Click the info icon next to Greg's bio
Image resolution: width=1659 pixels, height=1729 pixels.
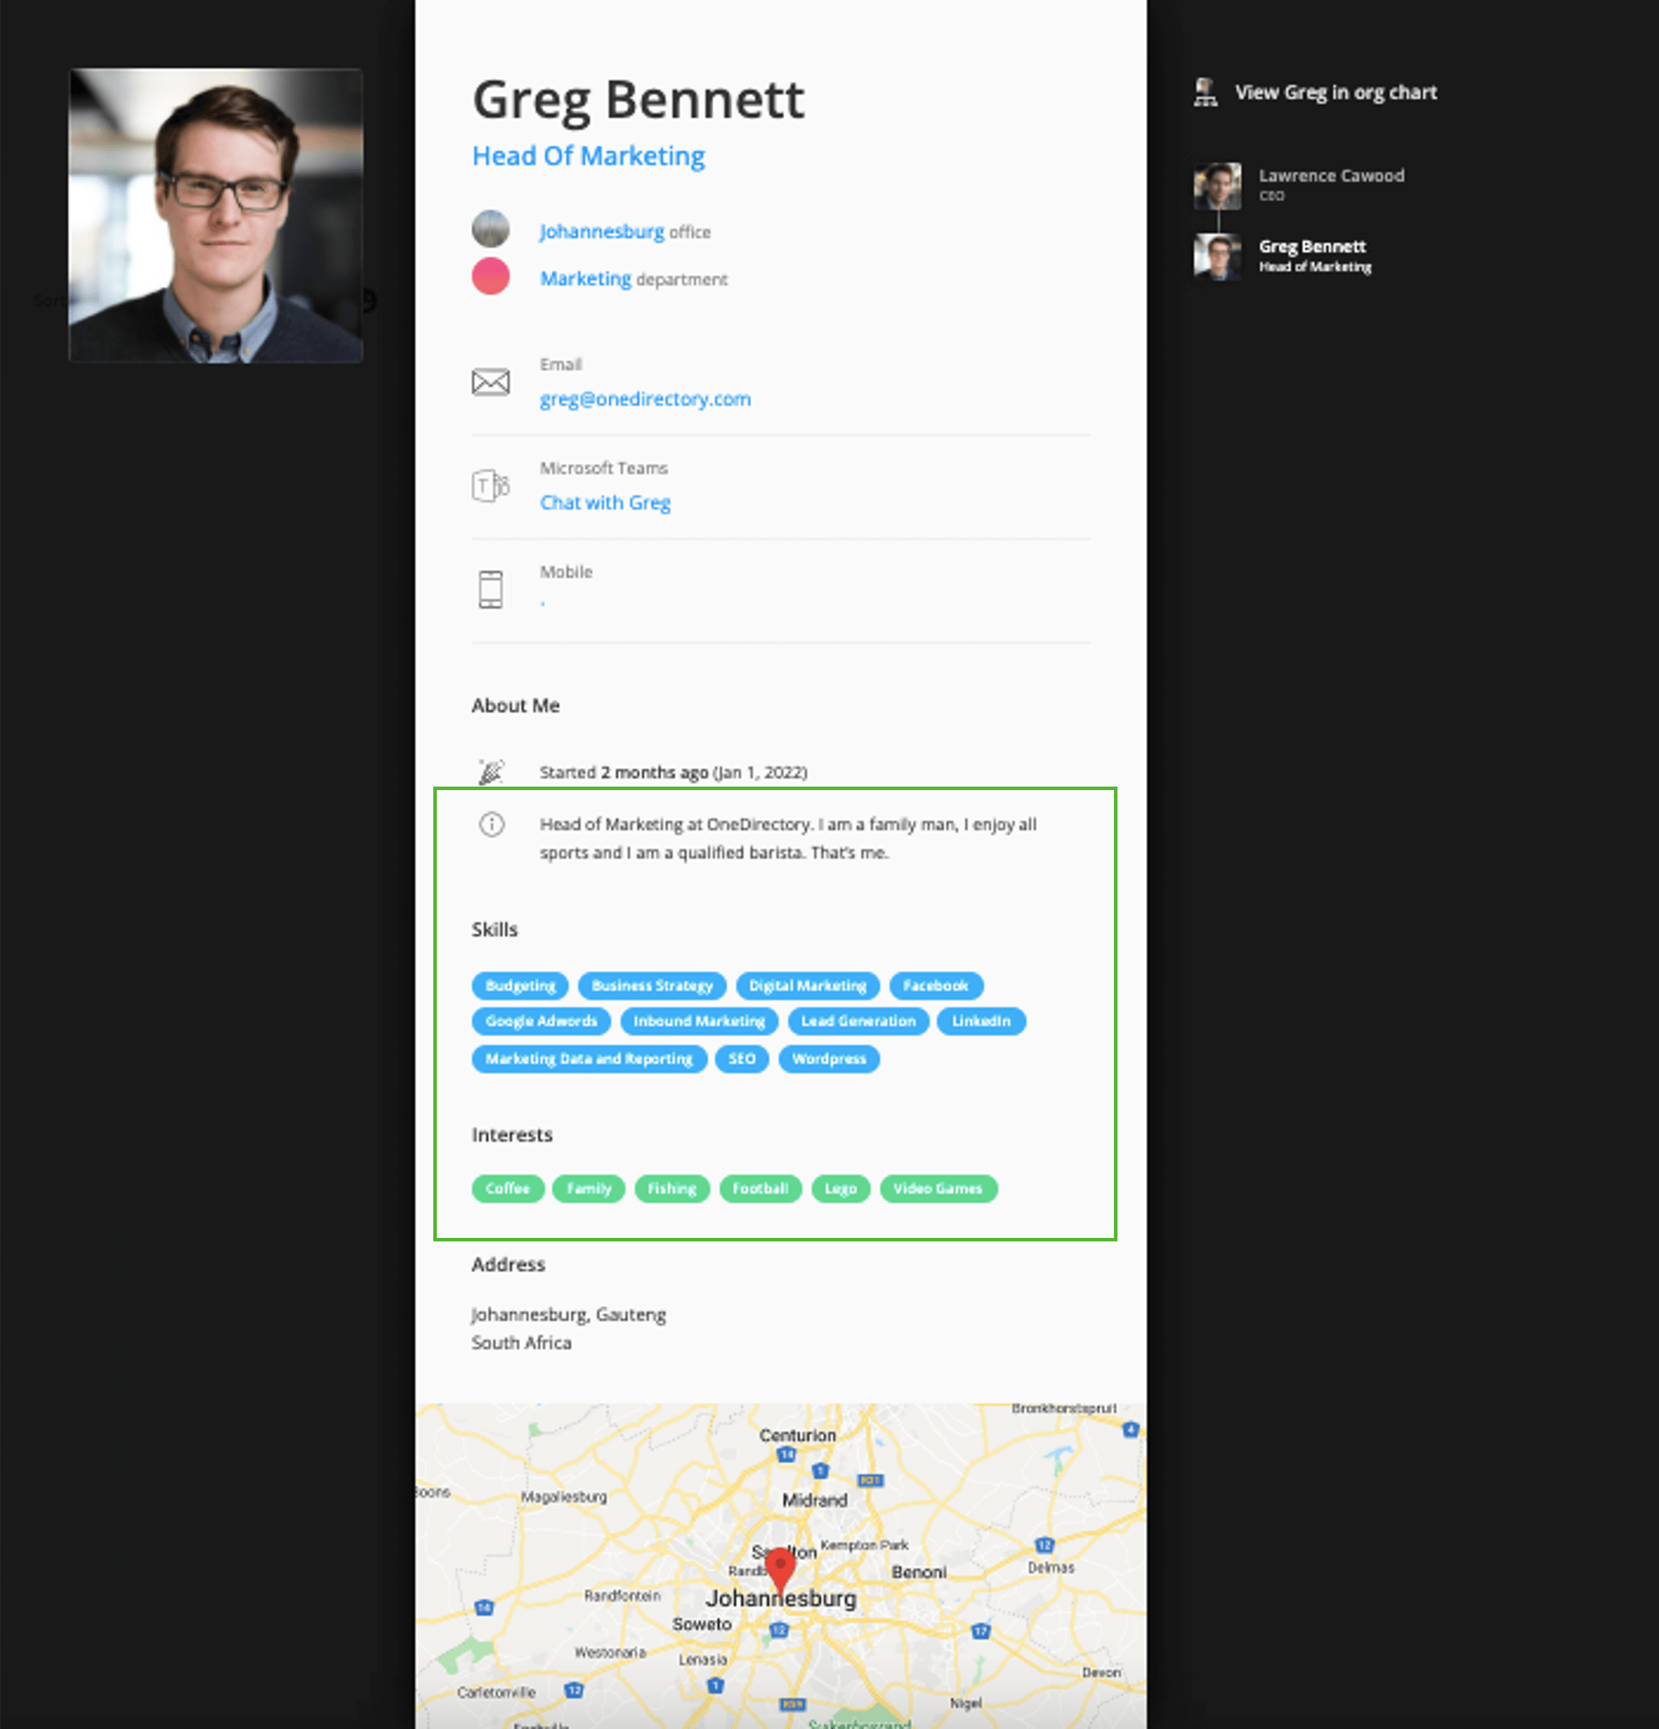click(491, 824)
